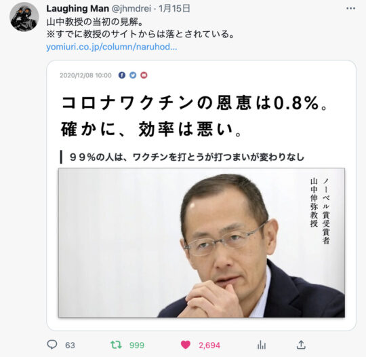The image size is (366, 357).
Task: Click the コロナワクチンの恩恵は0.8% headline
Action: pyautogui.click(x=195, y=103)
